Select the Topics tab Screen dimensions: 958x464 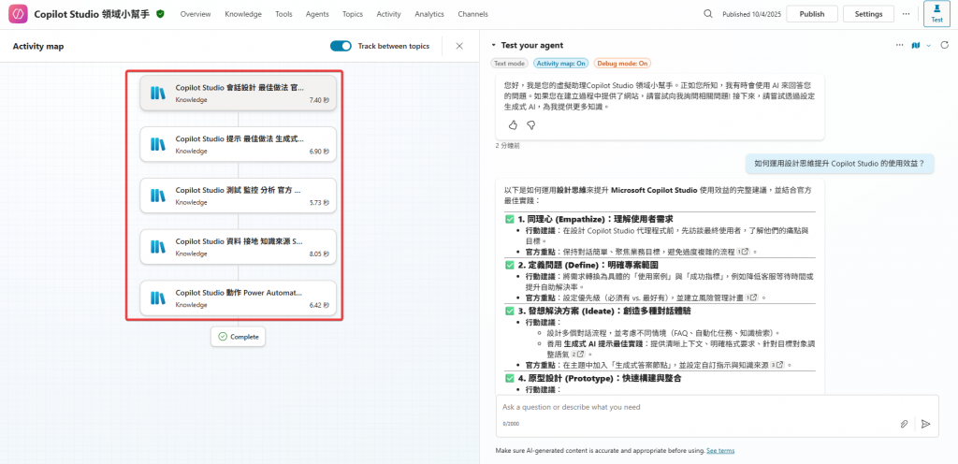(x=353, y=14)
